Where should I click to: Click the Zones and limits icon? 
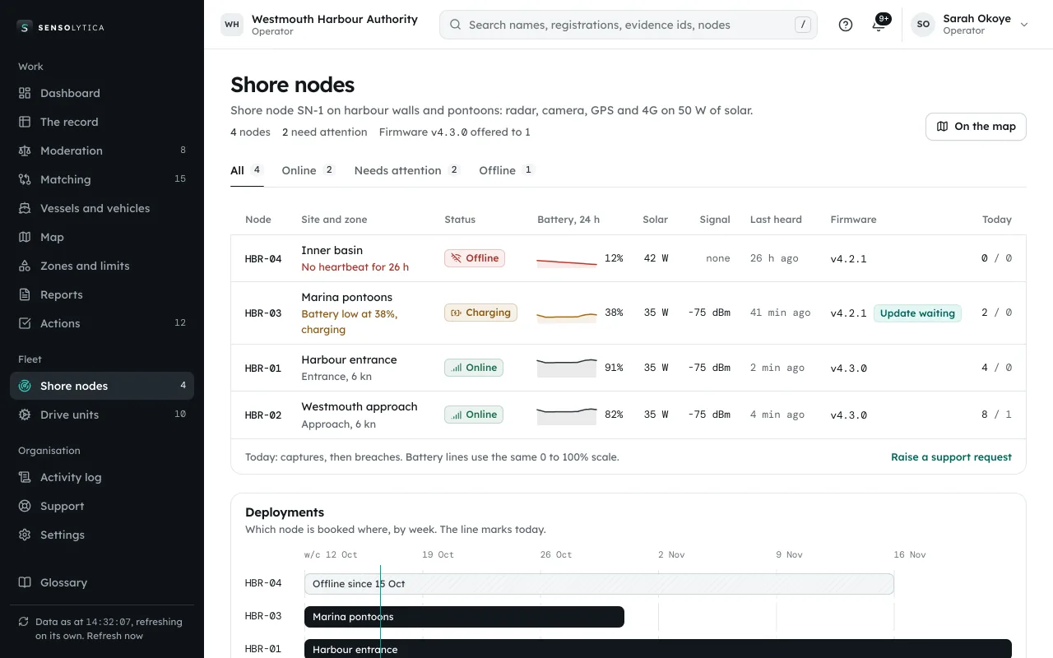point(25,266)
